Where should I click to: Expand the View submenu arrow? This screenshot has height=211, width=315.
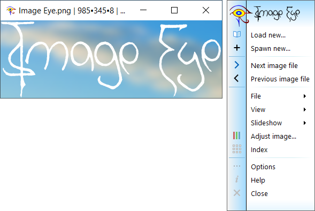point(305,110)
